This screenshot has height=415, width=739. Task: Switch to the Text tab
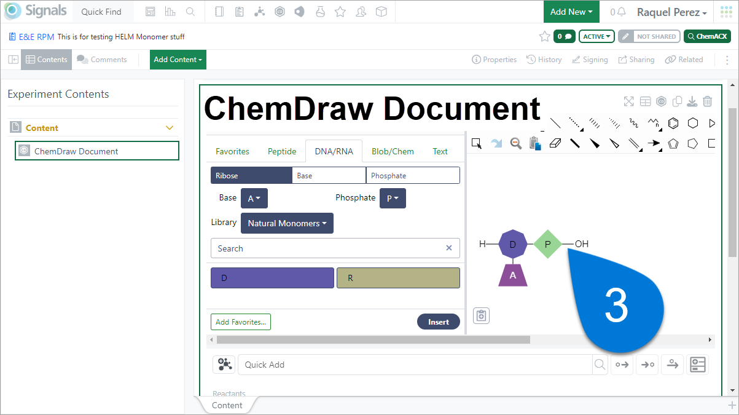440,151
